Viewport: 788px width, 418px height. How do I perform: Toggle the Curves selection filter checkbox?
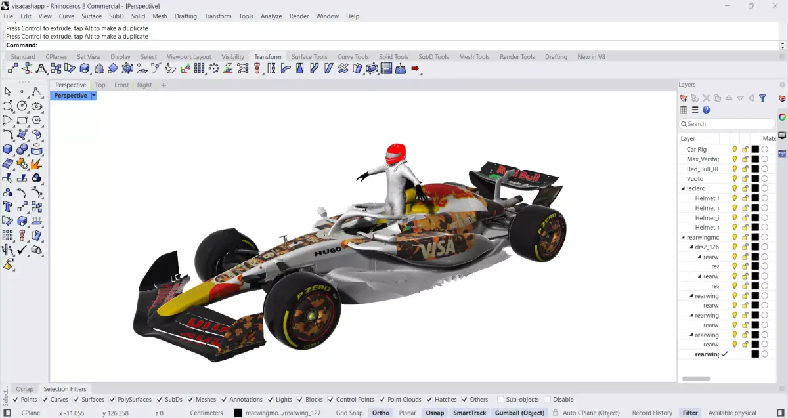(45, 400)
